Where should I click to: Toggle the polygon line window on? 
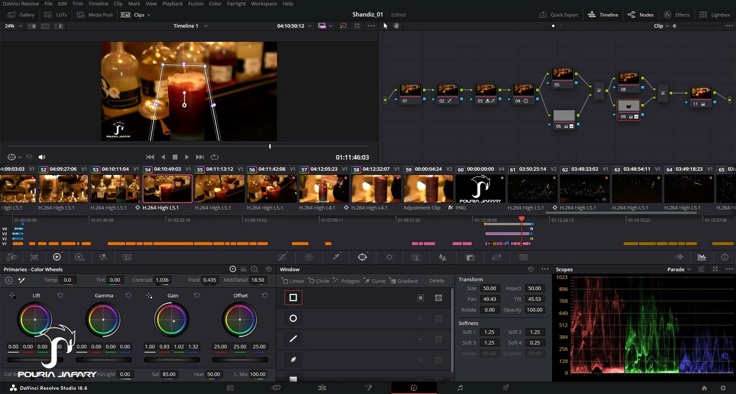click(x=293, y=339)
